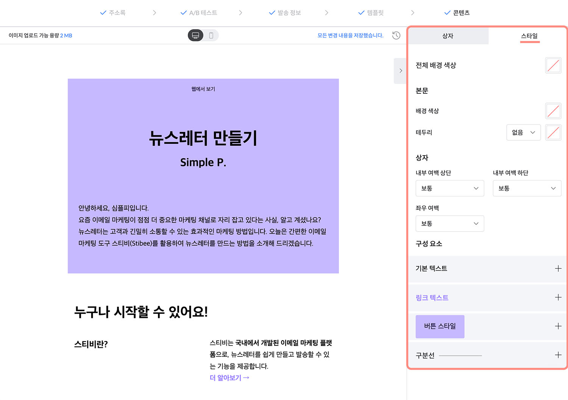Click the 모든 변경 내용을 저장했습니다 status
Screen dimensions: 568x400
350,35
